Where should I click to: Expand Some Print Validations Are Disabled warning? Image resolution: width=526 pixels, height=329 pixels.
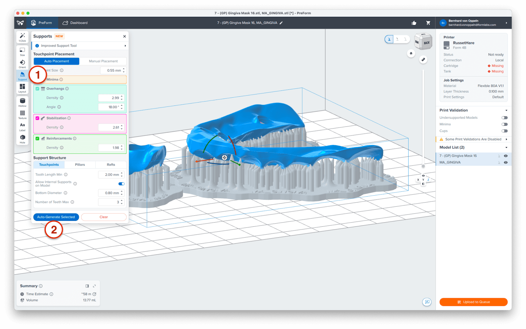coord(506,139)
